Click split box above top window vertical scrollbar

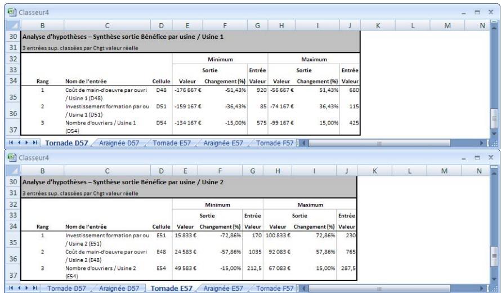point(494,22)
